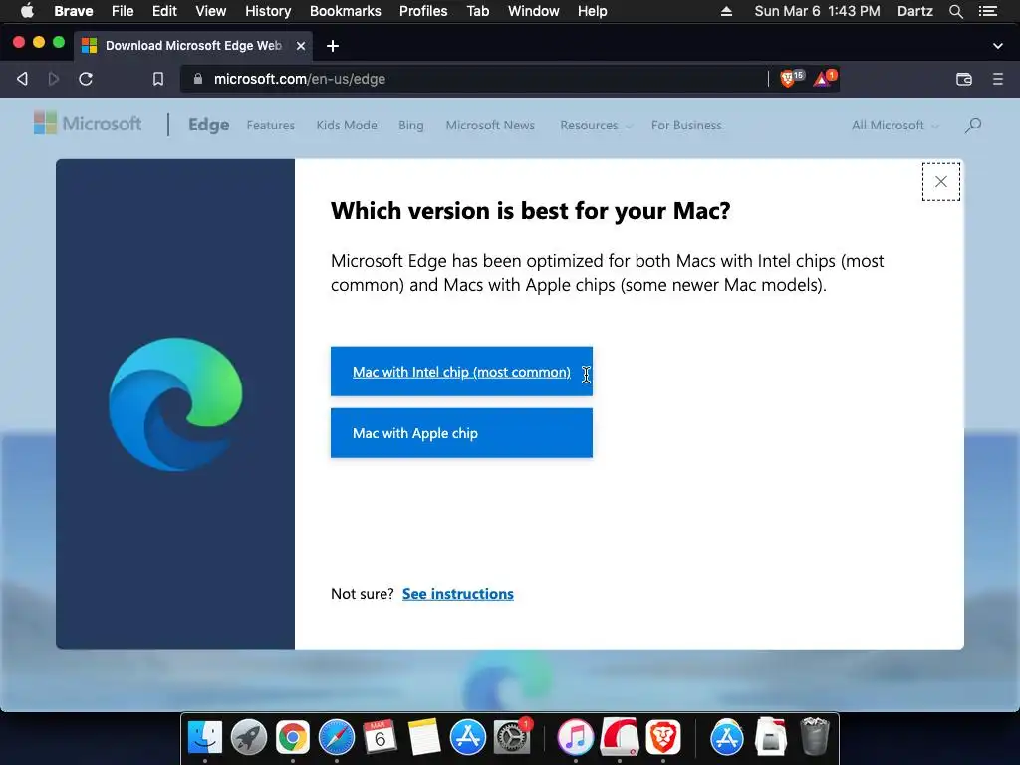Expand the Resources dropdown in page nav
The height and width of the screenshot is (765, 1020).
(x=596, y=125)
